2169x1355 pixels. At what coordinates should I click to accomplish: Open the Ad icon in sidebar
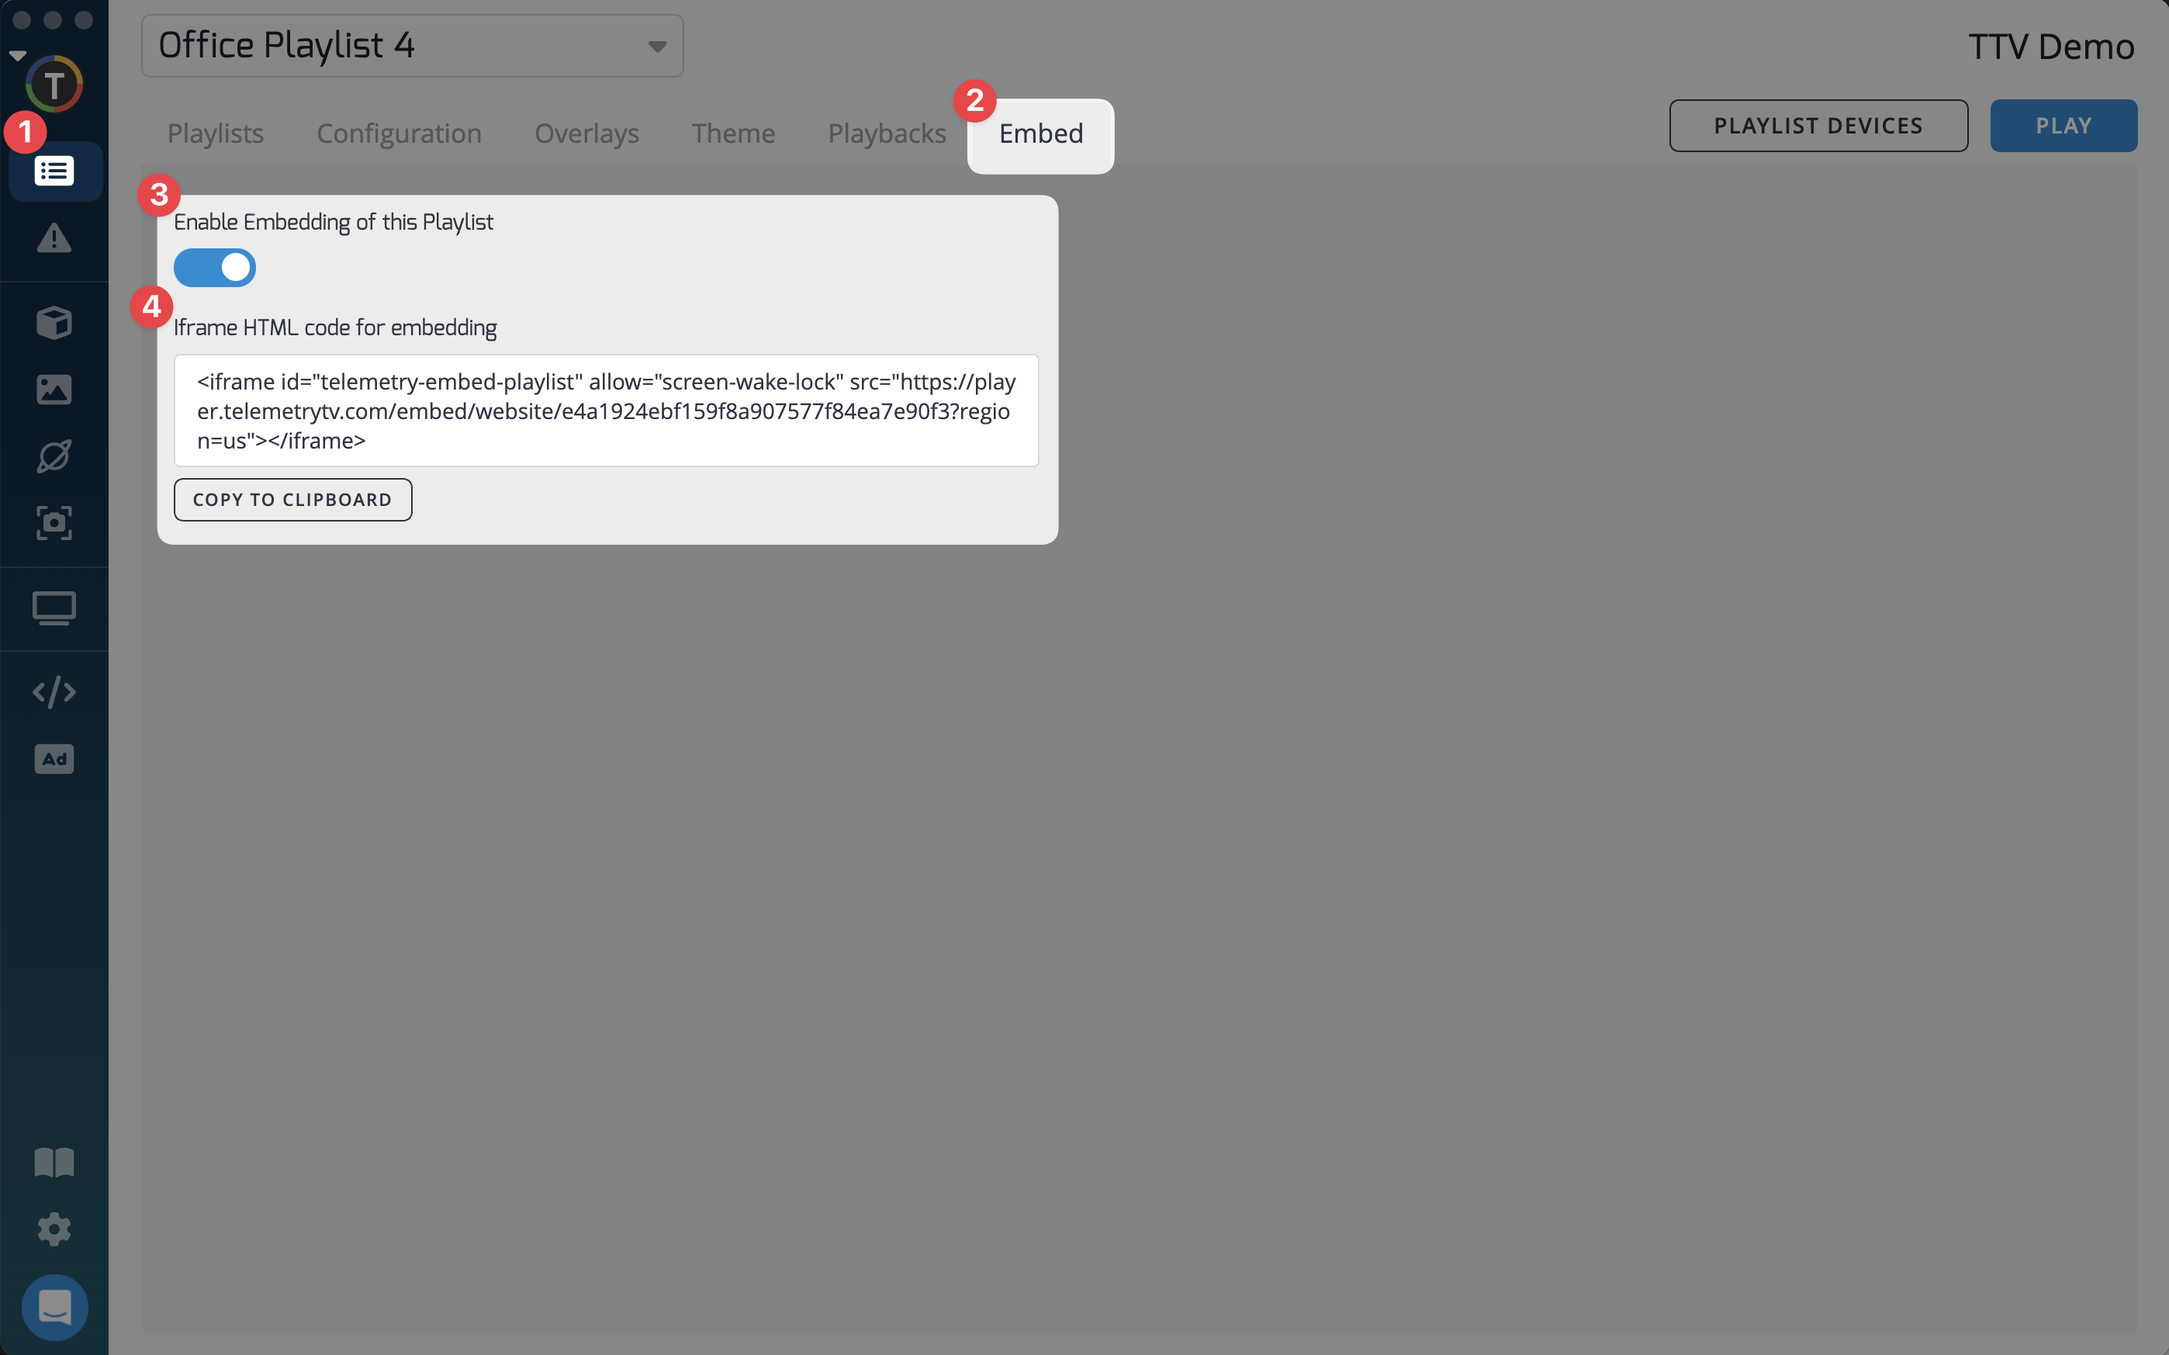[54, 759]
